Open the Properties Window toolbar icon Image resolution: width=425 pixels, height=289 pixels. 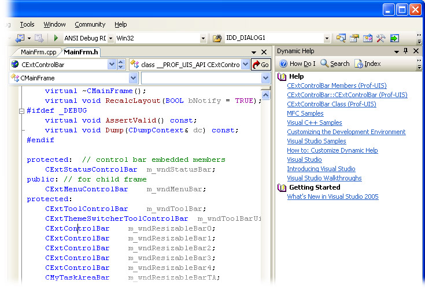[354, 38]
